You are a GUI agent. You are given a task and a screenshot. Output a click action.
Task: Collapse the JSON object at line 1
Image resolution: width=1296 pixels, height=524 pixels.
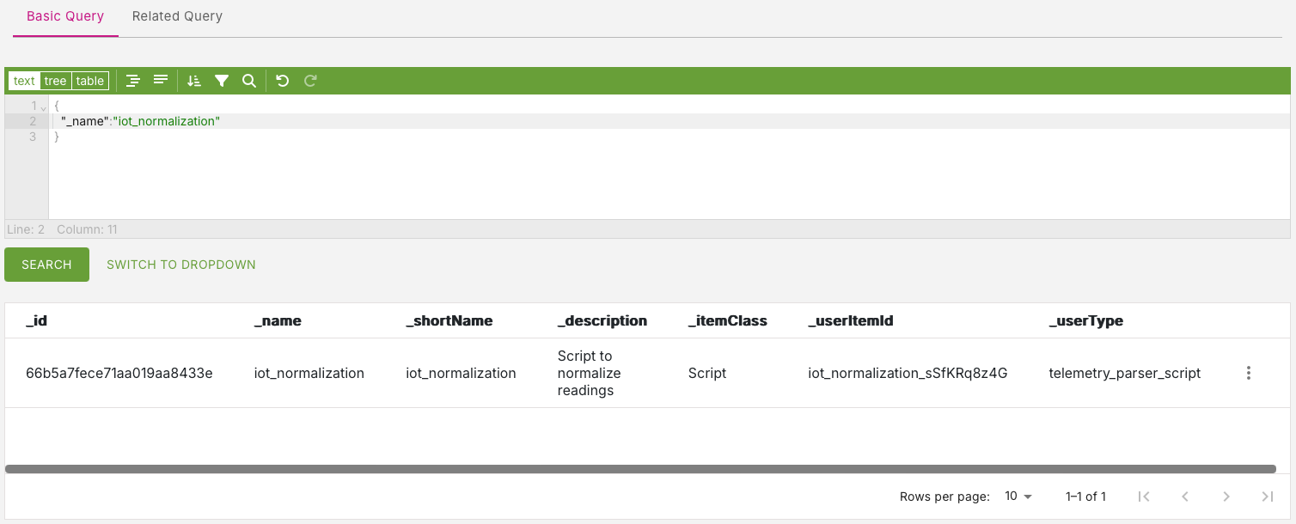pos(43,107)
